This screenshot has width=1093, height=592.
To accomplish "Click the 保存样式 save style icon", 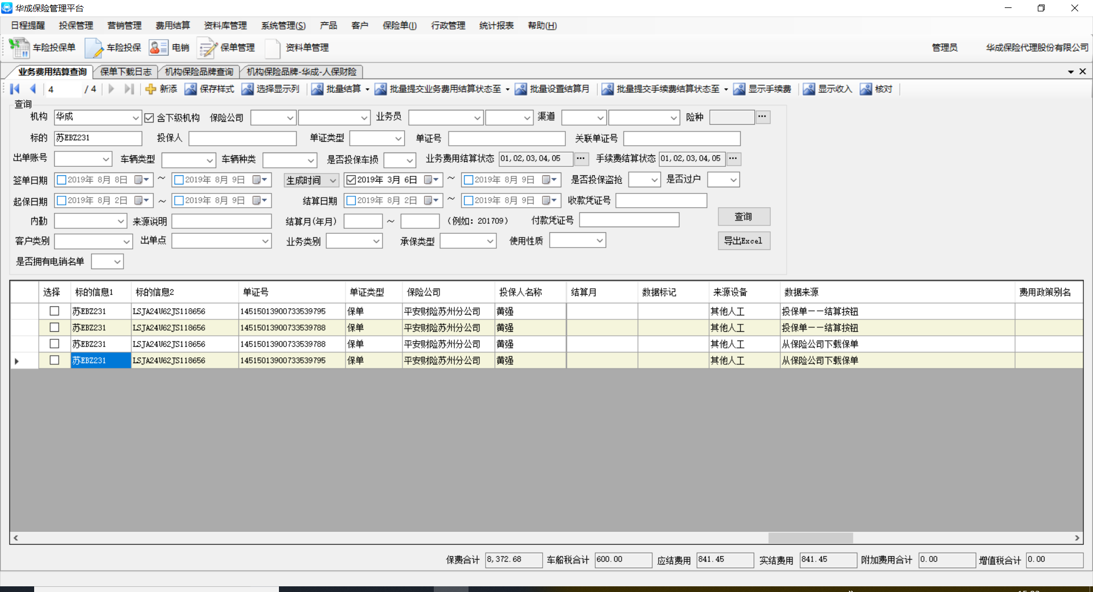I will 191,89.
